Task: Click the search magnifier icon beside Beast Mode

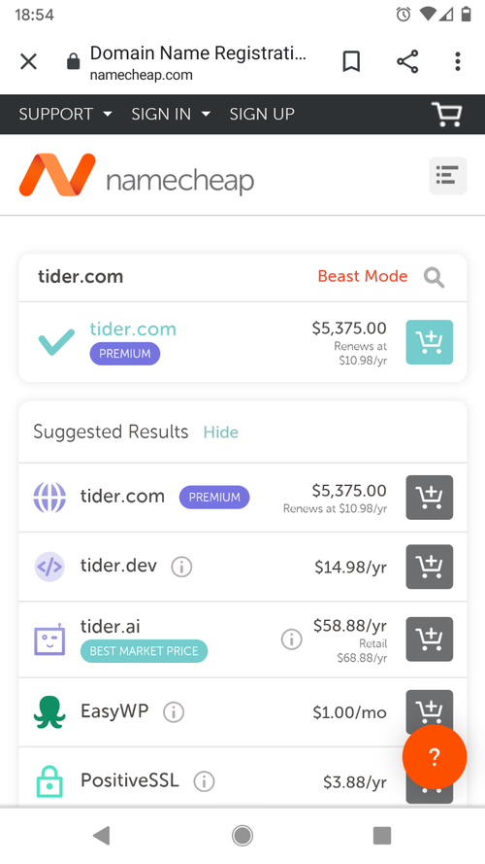Action: (434, 277)
